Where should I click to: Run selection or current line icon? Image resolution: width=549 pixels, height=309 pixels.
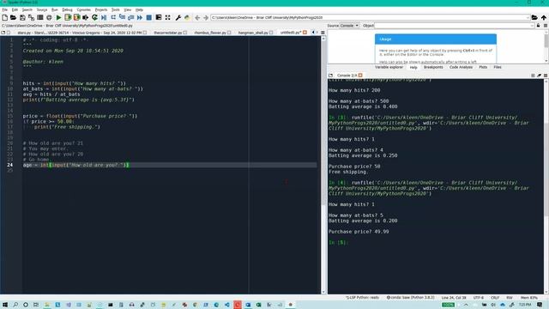click(86, 17)
